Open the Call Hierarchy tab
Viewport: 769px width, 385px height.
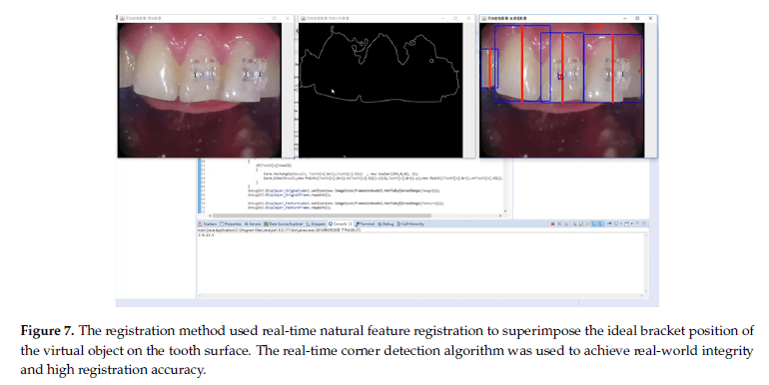(x=410, y=223)
